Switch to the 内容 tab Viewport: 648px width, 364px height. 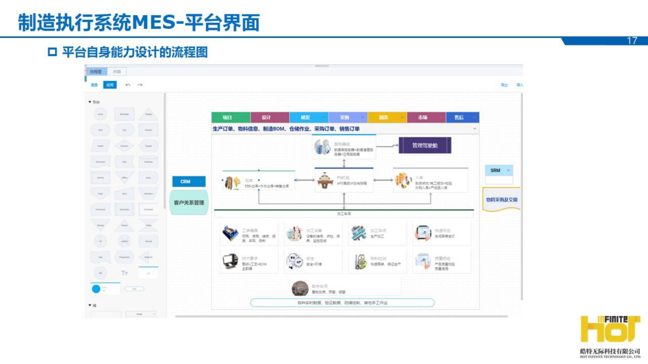117,71
